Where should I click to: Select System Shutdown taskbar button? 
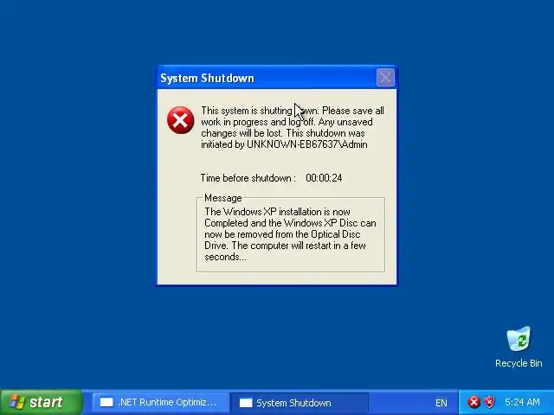(299, 403)
